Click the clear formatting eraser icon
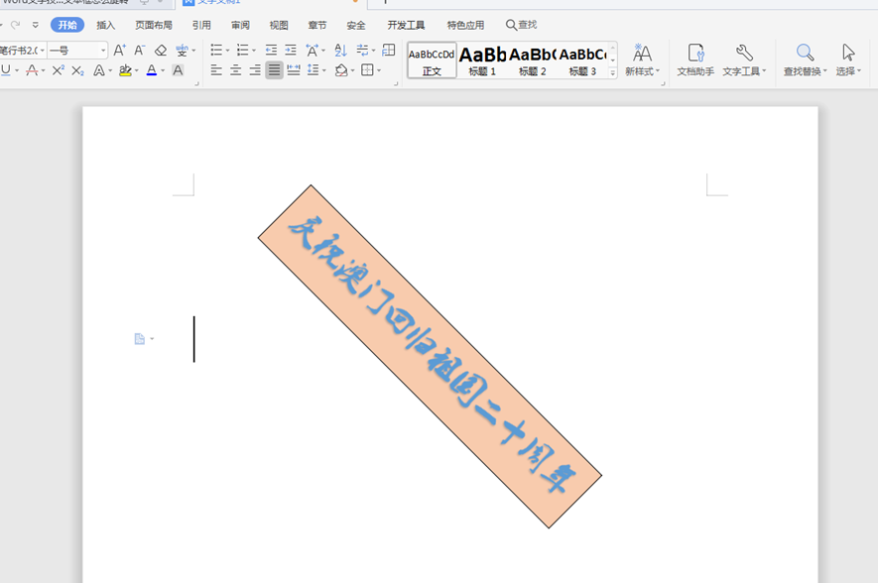This screenshot has width=878, height=583. [x=161, y=51]
